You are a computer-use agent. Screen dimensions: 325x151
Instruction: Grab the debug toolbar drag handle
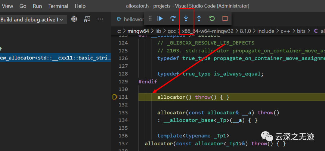click(150, 19)
